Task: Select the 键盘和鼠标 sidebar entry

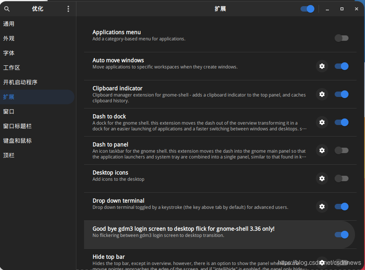Action: coord(18,141)
